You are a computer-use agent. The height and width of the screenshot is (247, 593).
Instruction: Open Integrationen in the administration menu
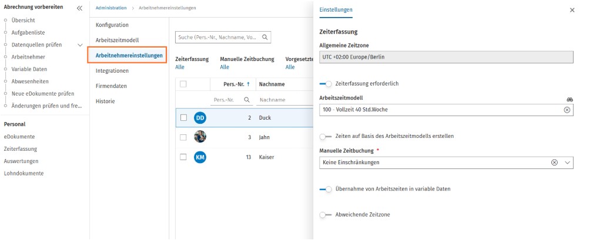click(x=112, y=70)
